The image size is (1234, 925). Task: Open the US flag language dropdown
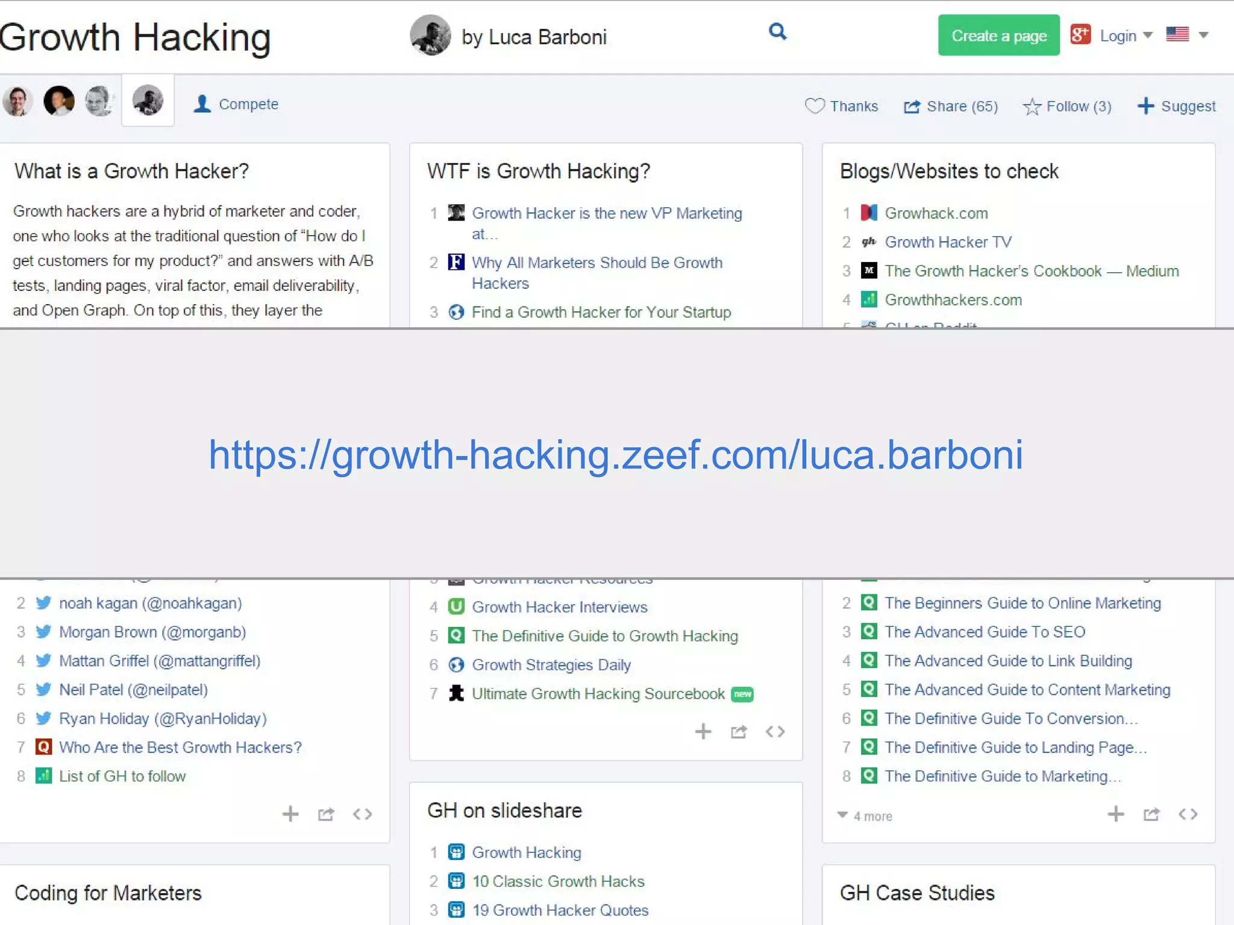pos(1187,34)
